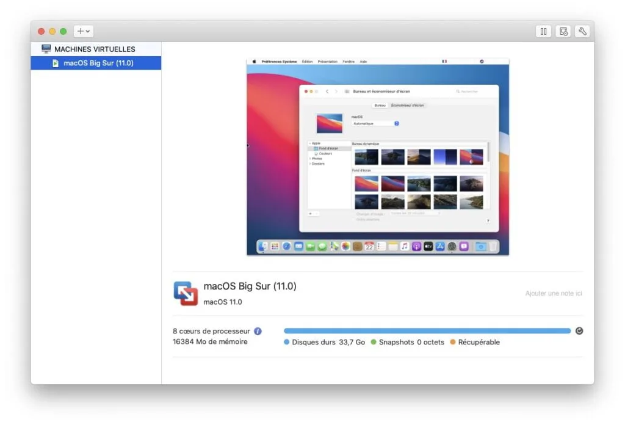Click the disk usage progress bar
Viewport: 625px width, 425px height.
click(427, 330)
